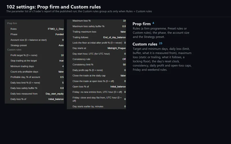Open Daily loss measured from Day_start_equity dropdown
The image size is (231, 144).
point(55,94)
